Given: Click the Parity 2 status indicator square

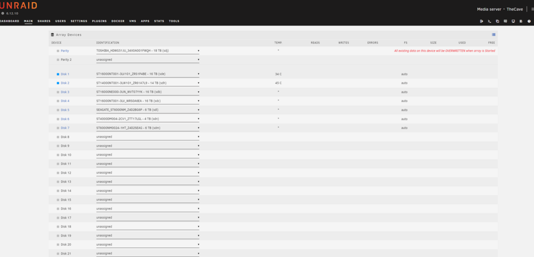Looking at the screenshot, I should [x=58, y=60].
